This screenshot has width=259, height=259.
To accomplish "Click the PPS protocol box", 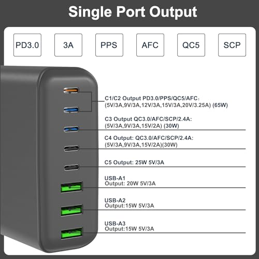I will [x=109, y=45].
